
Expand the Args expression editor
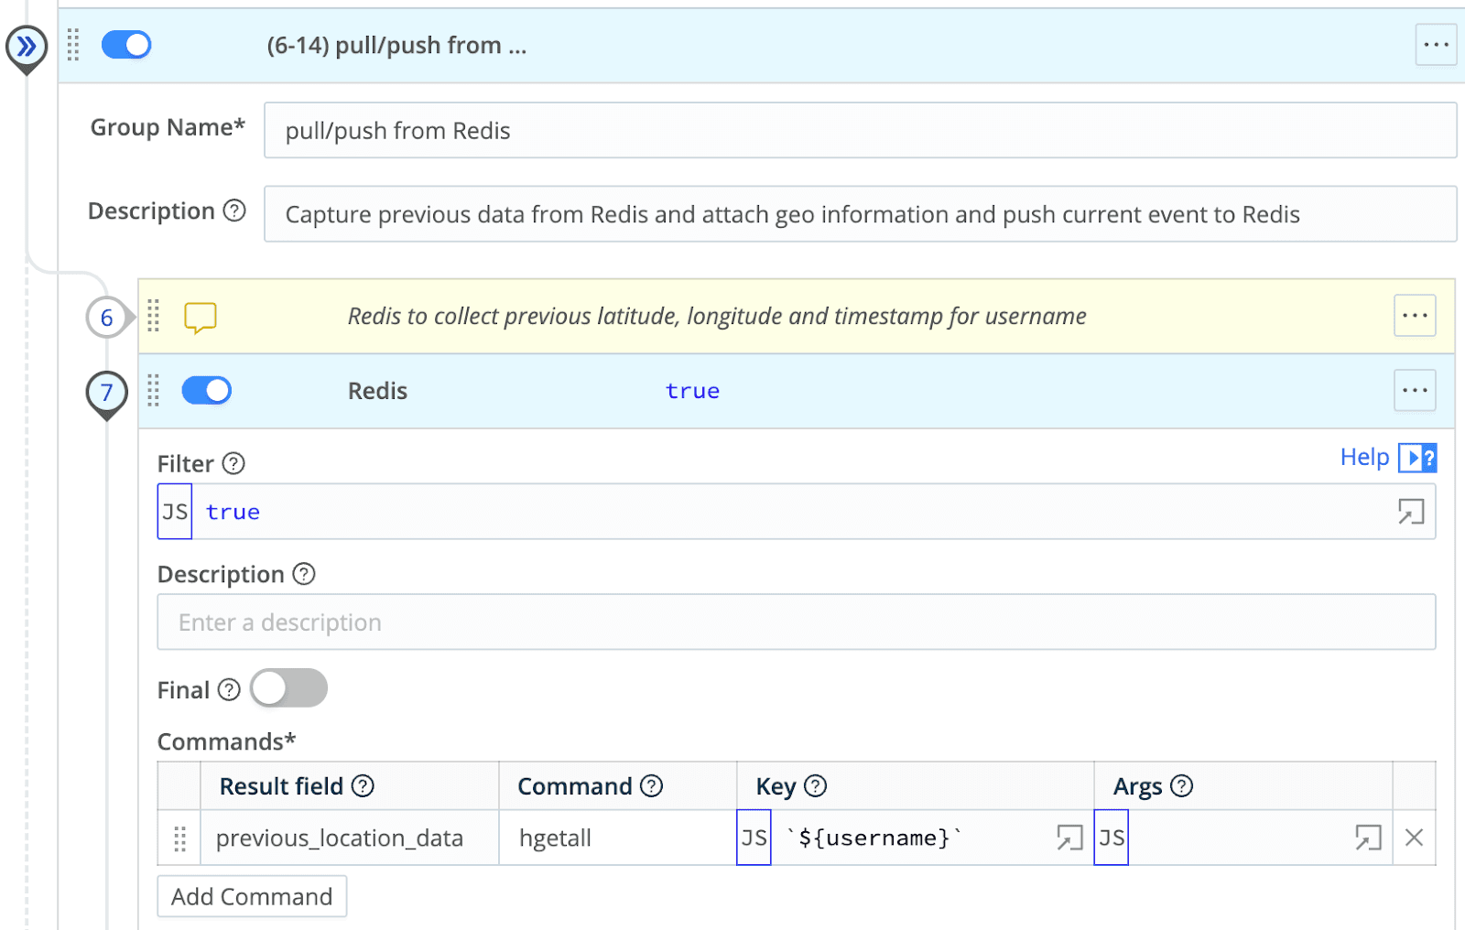tap(1368, 838)
